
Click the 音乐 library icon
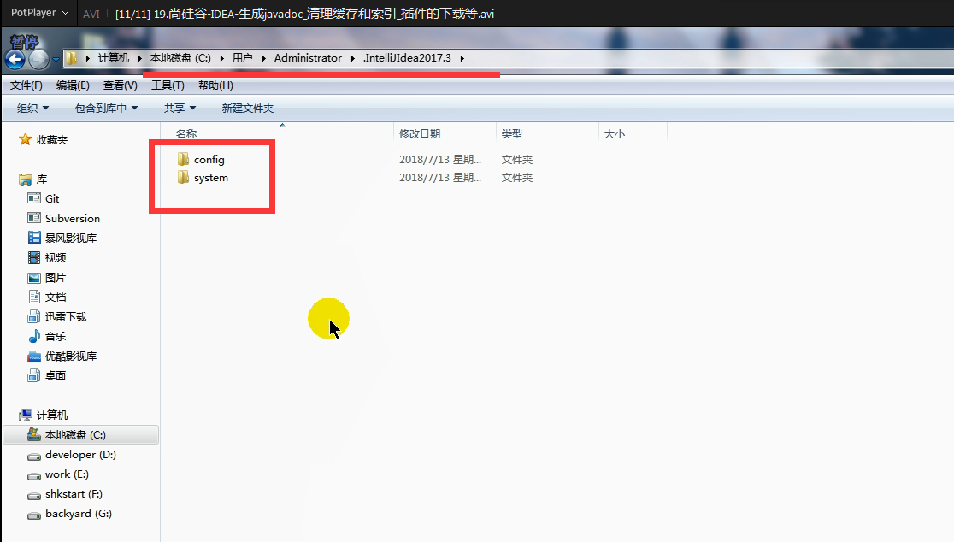pos(34,336)
